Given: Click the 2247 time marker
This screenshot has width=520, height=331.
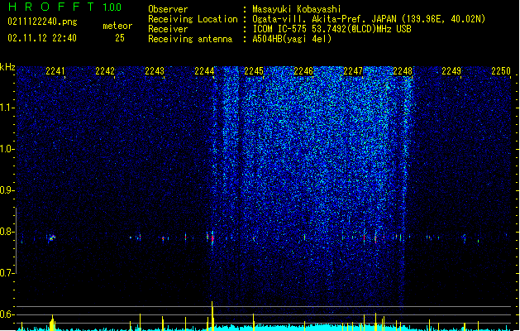Looking at the screenshot, I should (x=353, y=71).
